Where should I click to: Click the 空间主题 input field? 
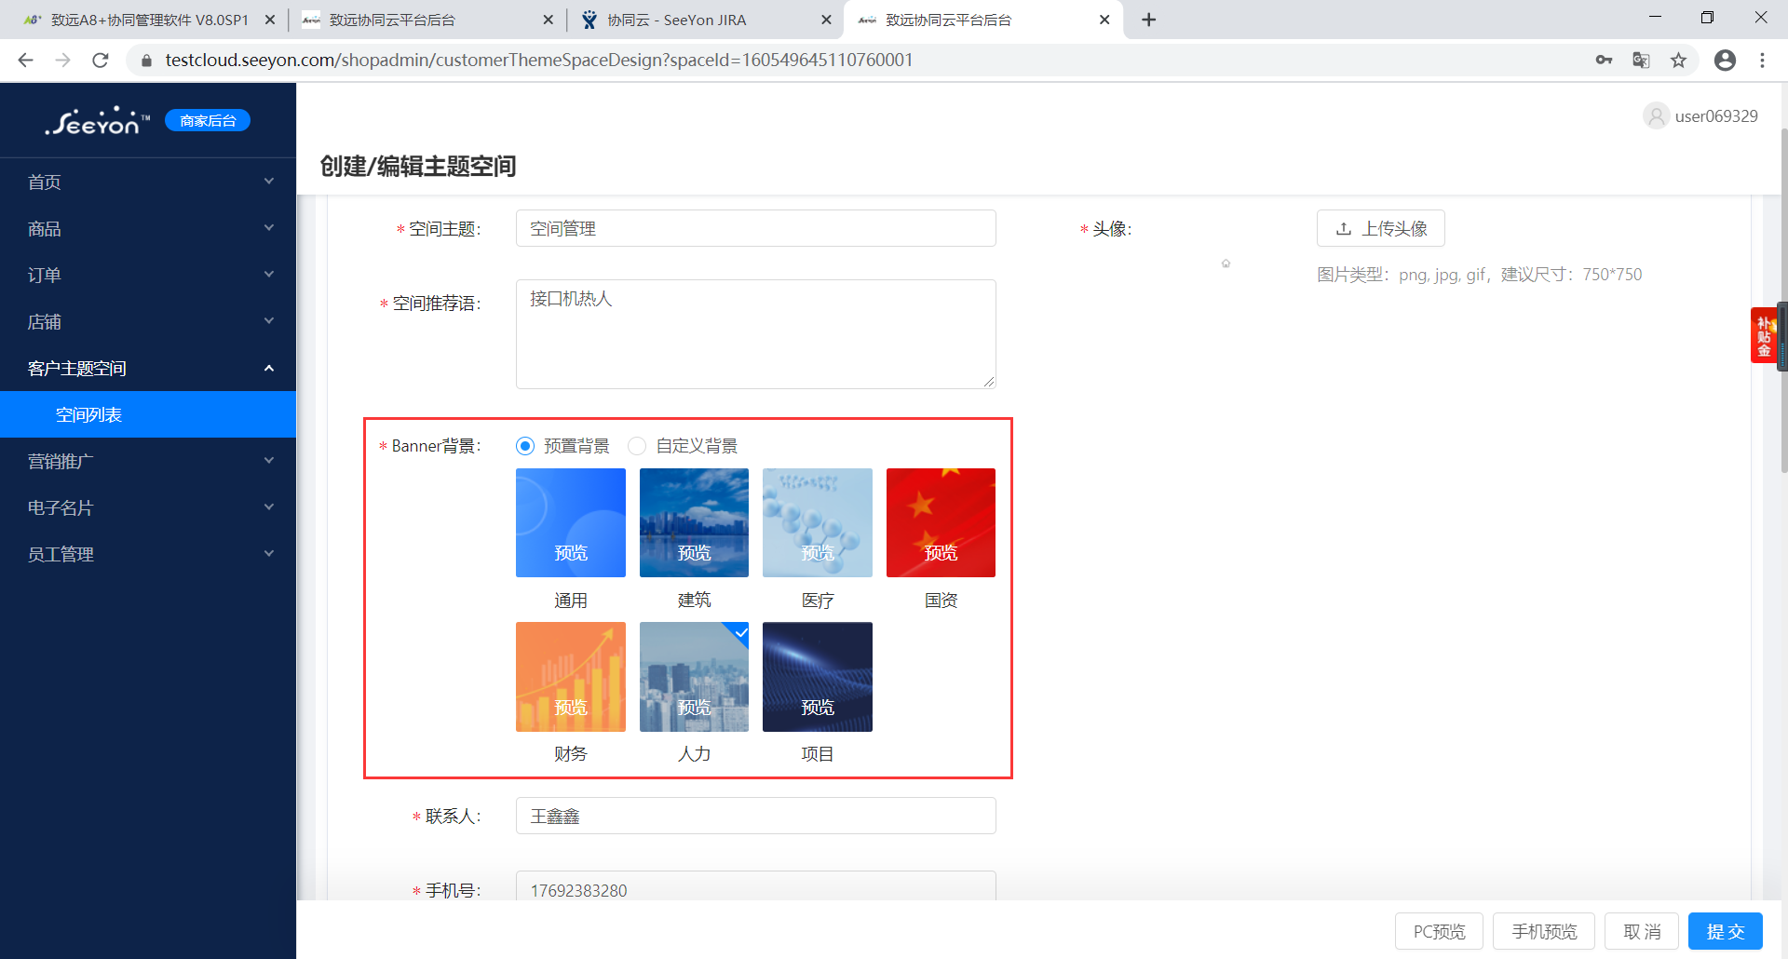coord(756,228)
